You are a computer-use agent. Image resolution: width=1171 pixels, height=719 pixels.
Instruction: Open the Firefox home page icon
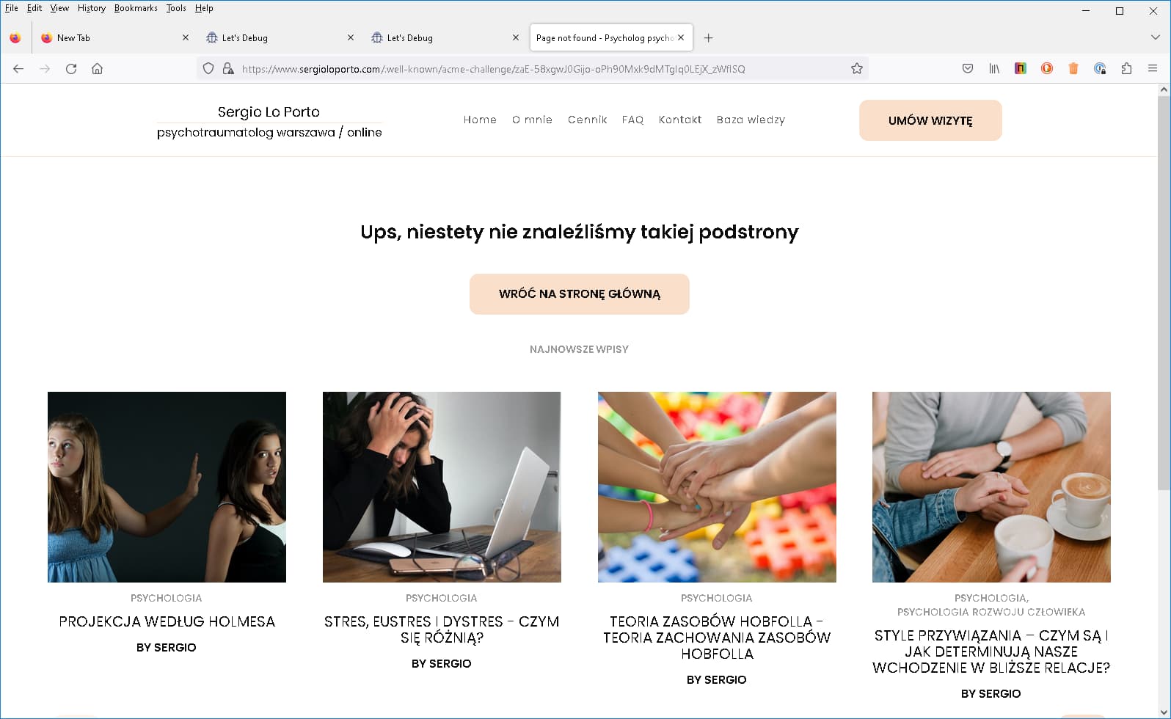click(97, 69)
